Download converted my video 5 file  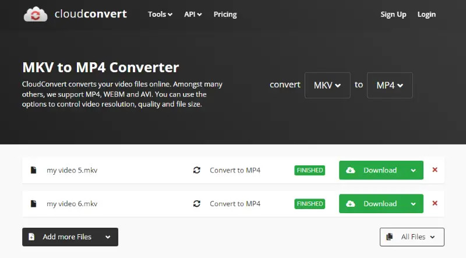coord(373,170)
